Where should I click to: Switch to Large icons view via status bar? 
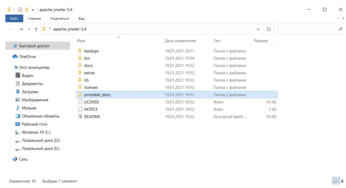click(342, 181)
